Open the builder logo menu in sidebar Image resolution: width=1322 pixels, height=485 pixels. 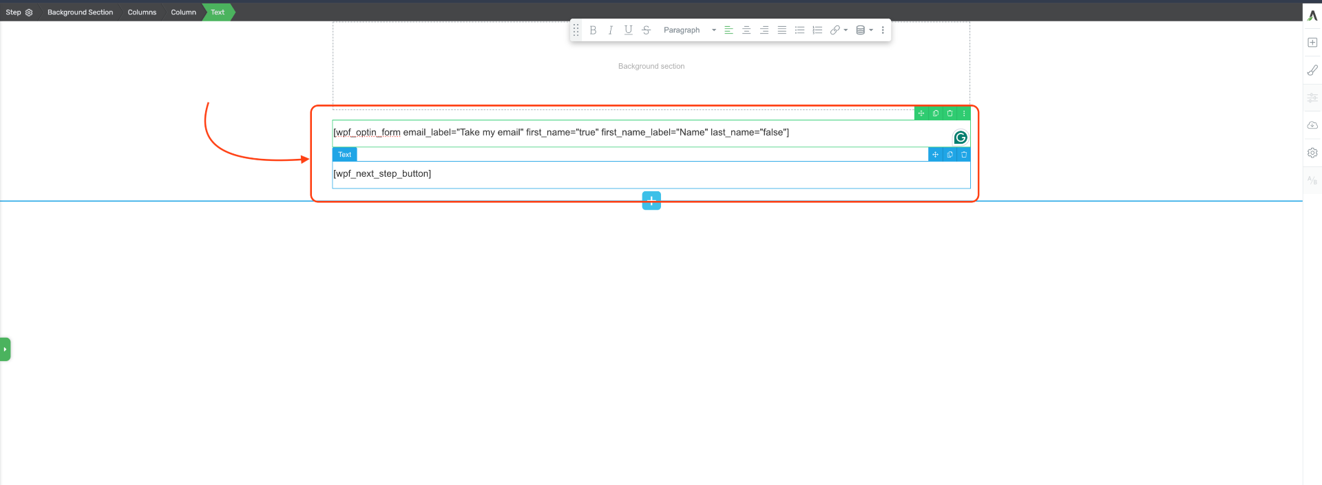tap(1312, 15)
